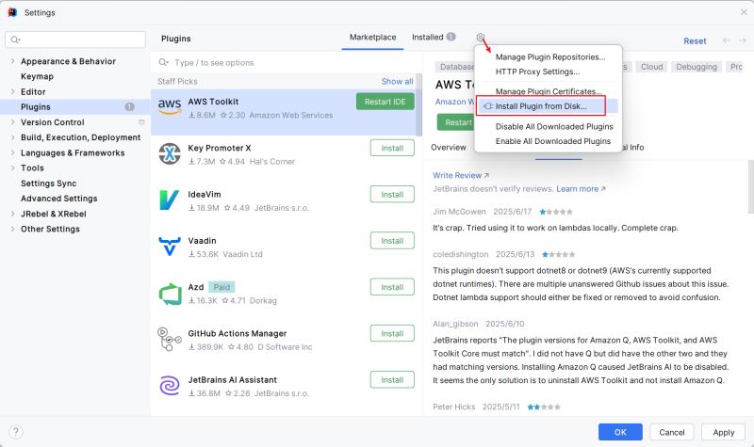This screenshot has height=447, width=754.
Task: Click the Cancel button
Action: pyautogui.click(x=672, y=432)
